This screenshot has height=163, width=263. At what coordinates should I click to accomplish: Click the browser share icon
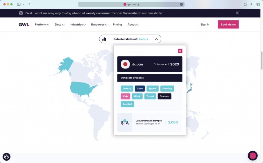click(245, 4)
